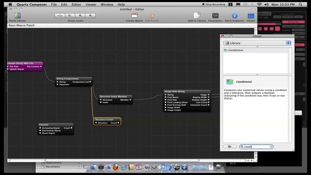The width and height of the screenshot is (311, 175).
Task: Click Root Macro Patch in the path bar
Action: (21, 25)
